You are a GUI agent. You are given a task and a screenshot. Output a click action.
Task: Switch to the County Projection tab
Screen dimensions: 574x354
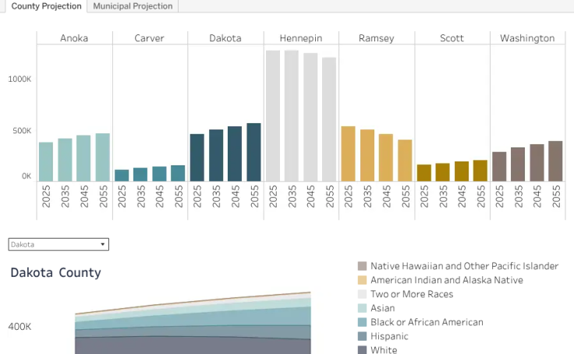(x=46, y=6)
